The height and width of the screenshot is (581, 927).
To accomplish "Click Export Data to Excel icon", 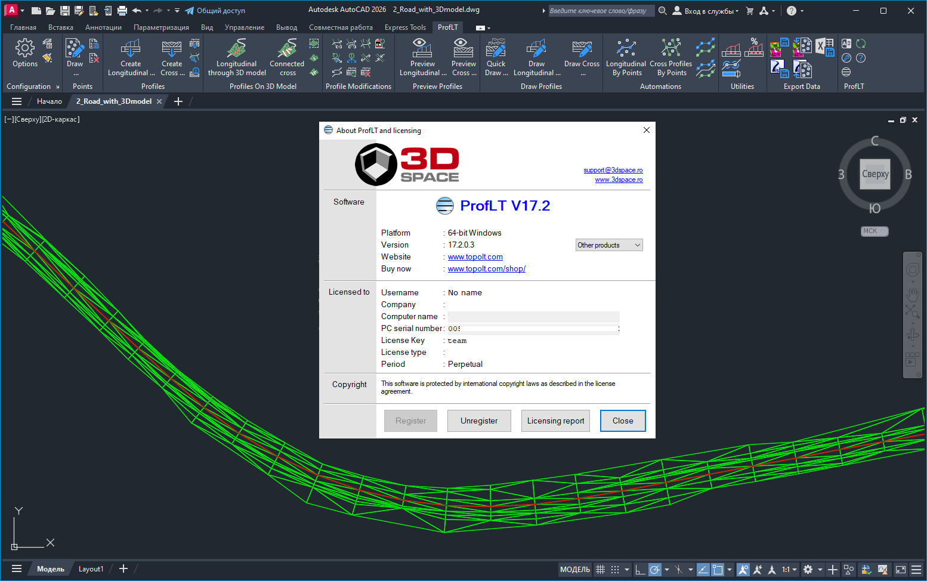I will (x=824, y=46).
